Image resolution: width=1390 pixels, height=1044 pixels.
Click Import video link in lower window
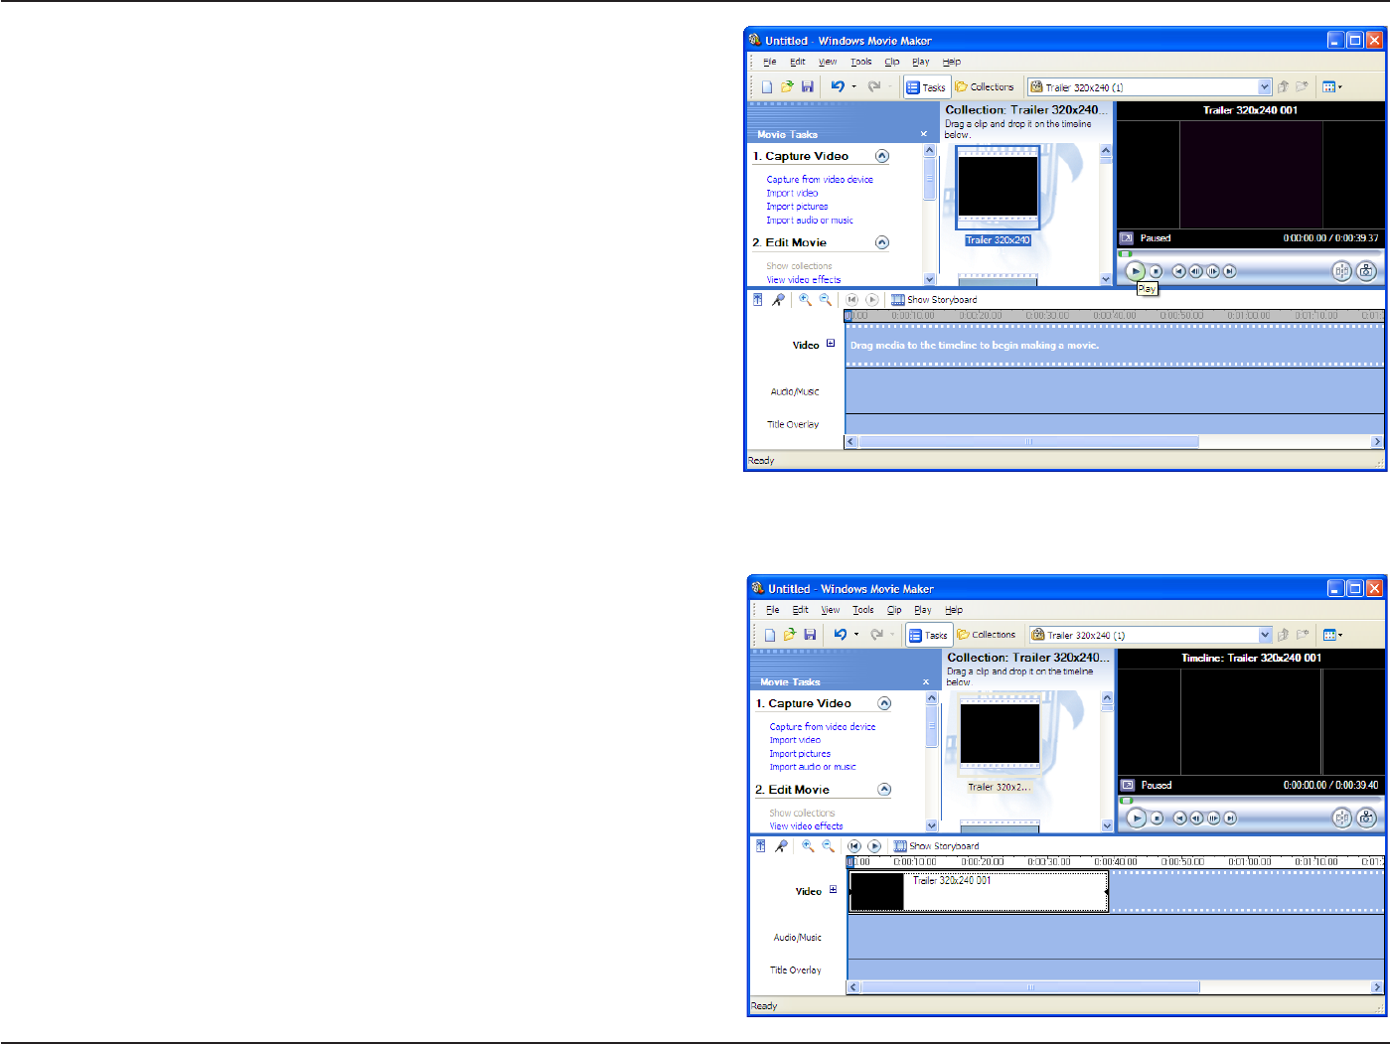(x=795, y=740)
